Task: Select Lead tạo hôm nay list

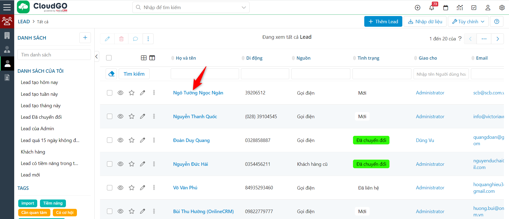Action: pos(39,82)
